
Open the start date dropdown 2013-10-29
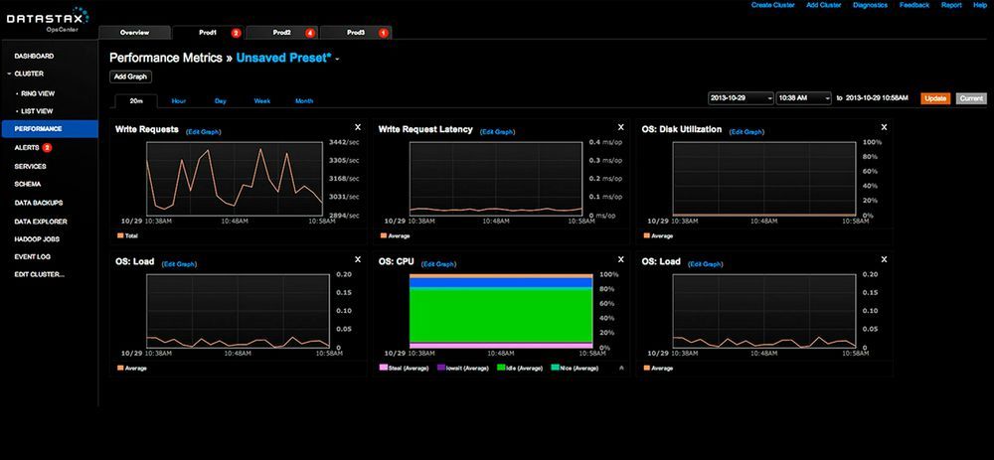click(x=740, y=98)
